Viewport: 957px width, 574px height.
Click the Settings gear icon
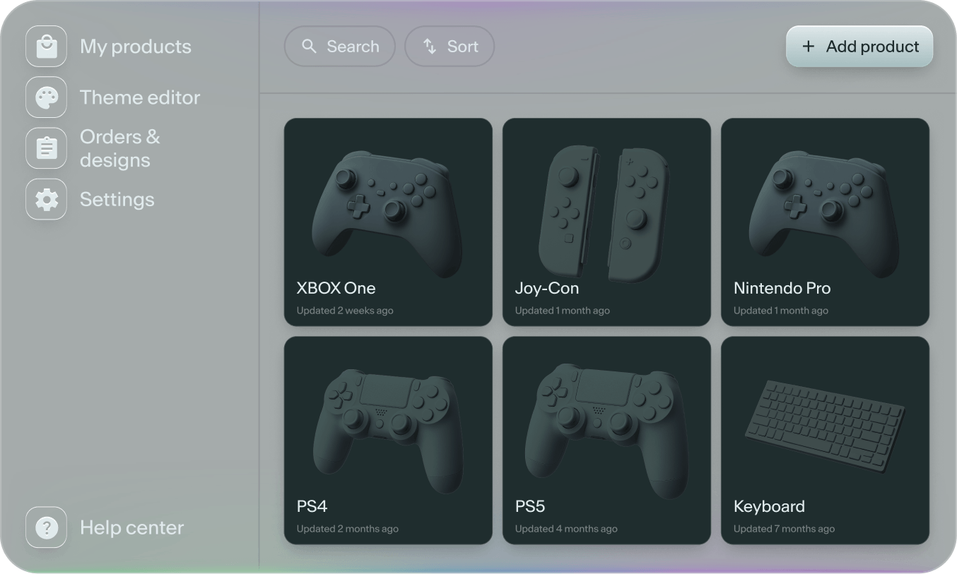45,199
